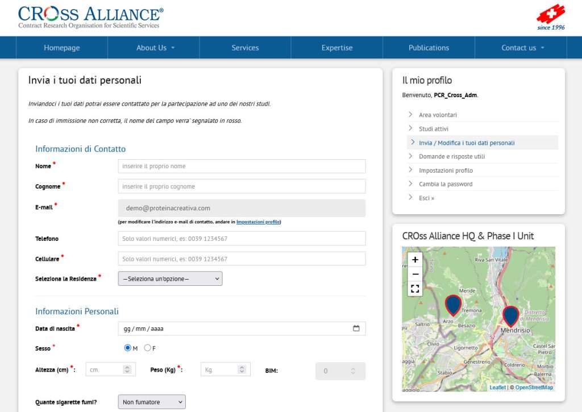Click the OpenStreetMap attribution link
Image resolution: width=582 pixels, height=412 pixels.
click(534, 387)
